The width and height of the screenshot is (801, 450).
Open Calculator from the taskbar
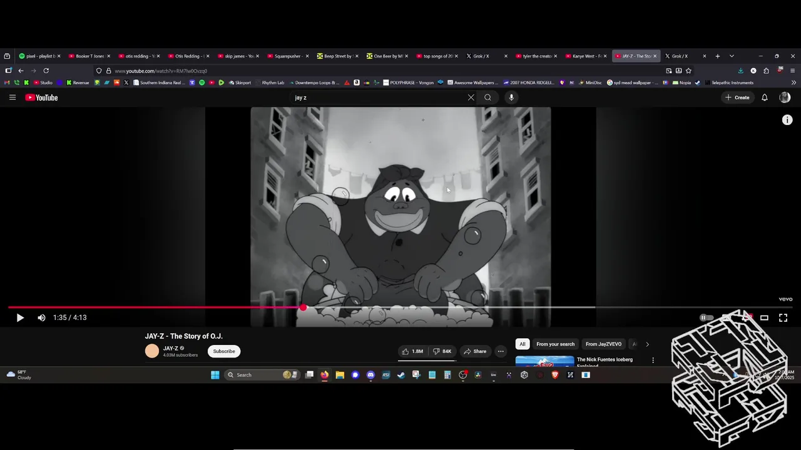(x=447, y=375)
